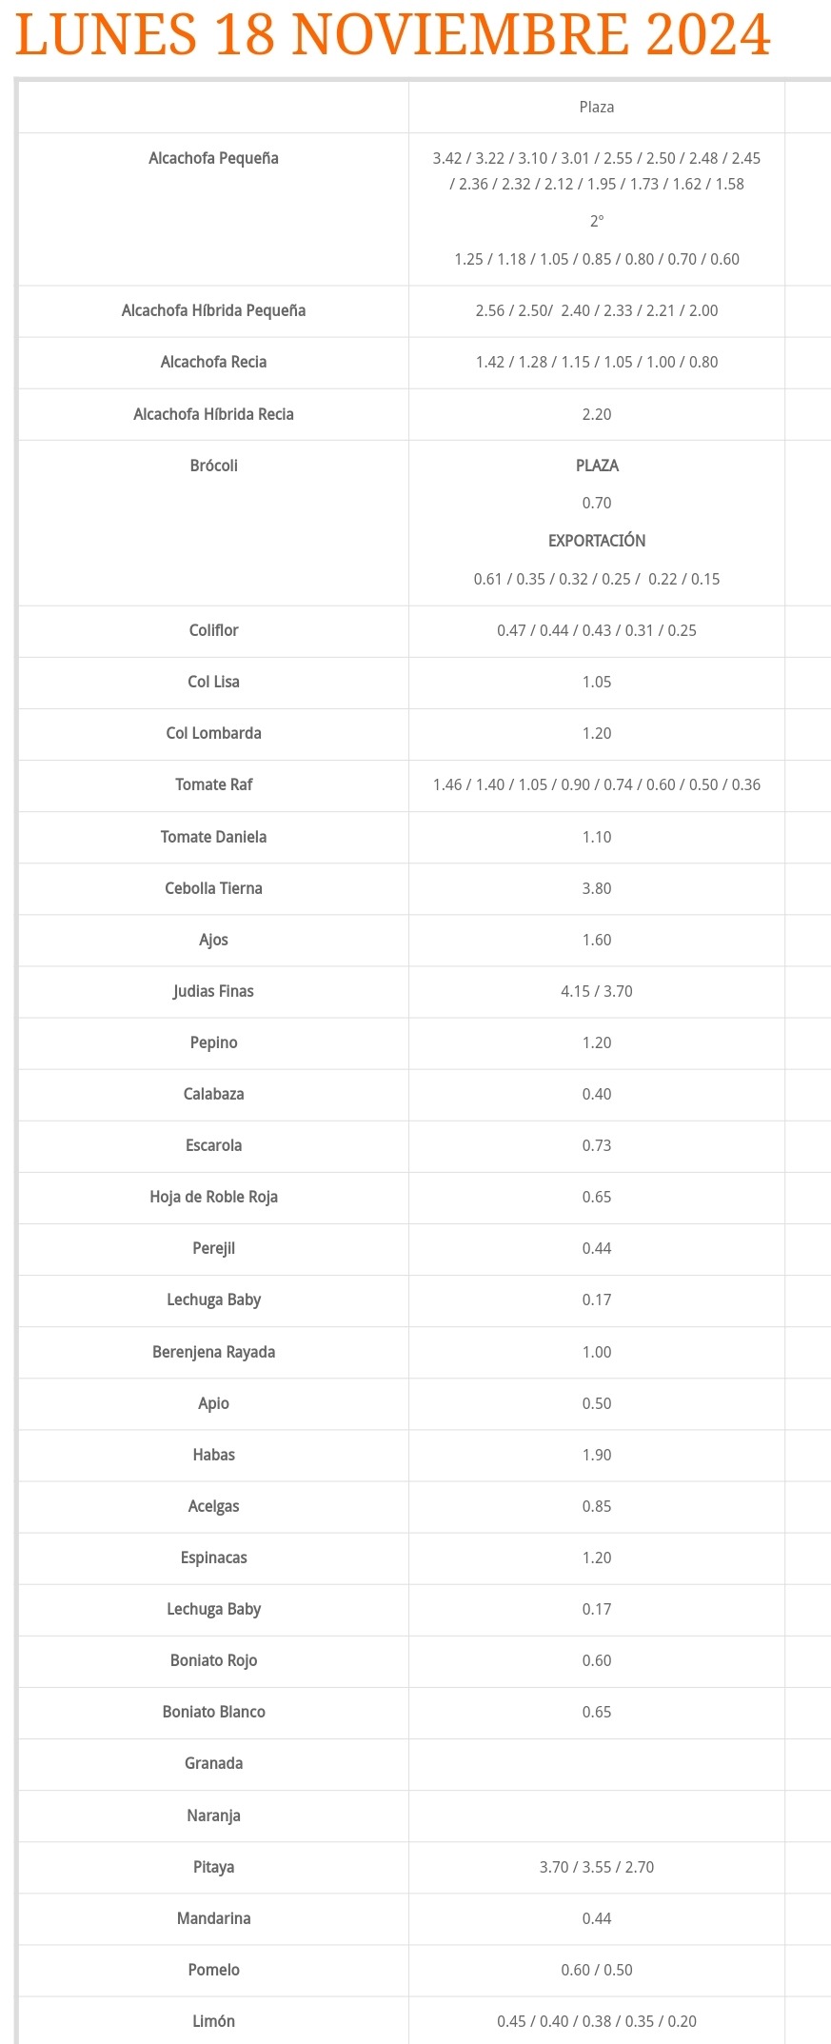The image size is (831, 2044).
Task: Select the Brócoli product name
Action: (x=213, y=466)
